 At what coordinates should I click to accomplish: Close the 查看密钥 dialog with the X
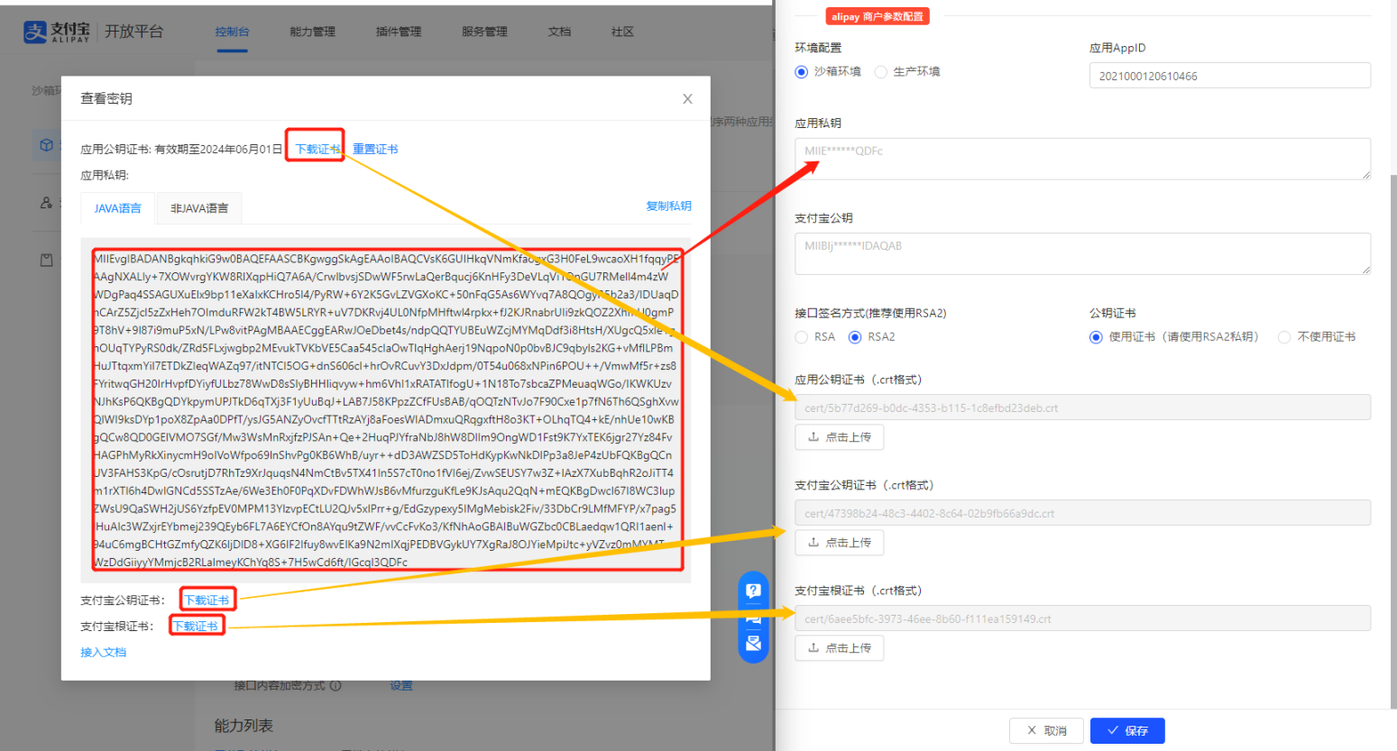pos(687,99)
